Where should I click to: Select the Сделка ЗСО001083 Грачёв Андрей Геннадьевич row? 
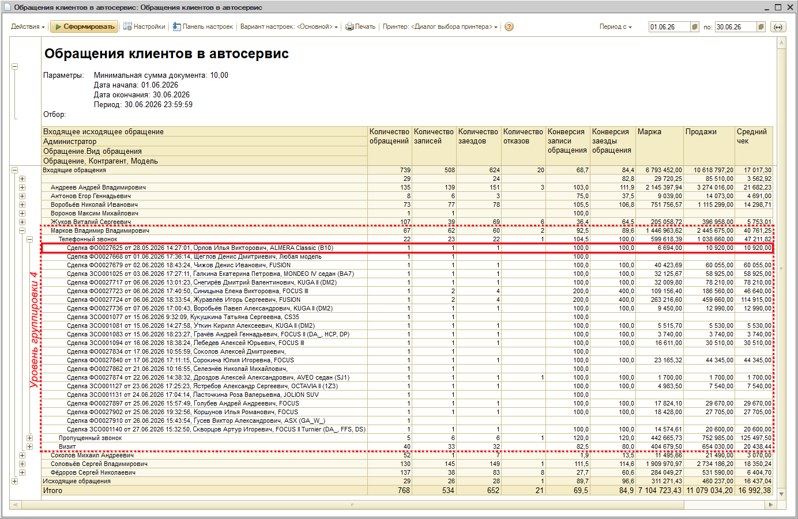click(407, 334)
